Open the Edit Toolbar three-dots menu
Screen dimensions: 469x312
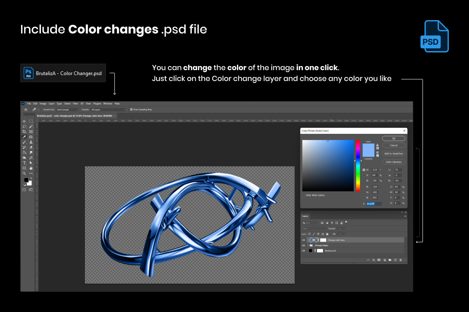coord(31,173)
